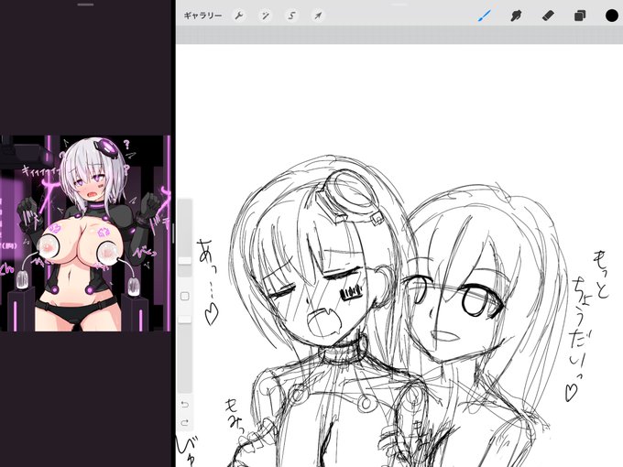Tap the left app's top multitasking handle
The height and width of the screenshot is (467, 623).
[86, 5]
